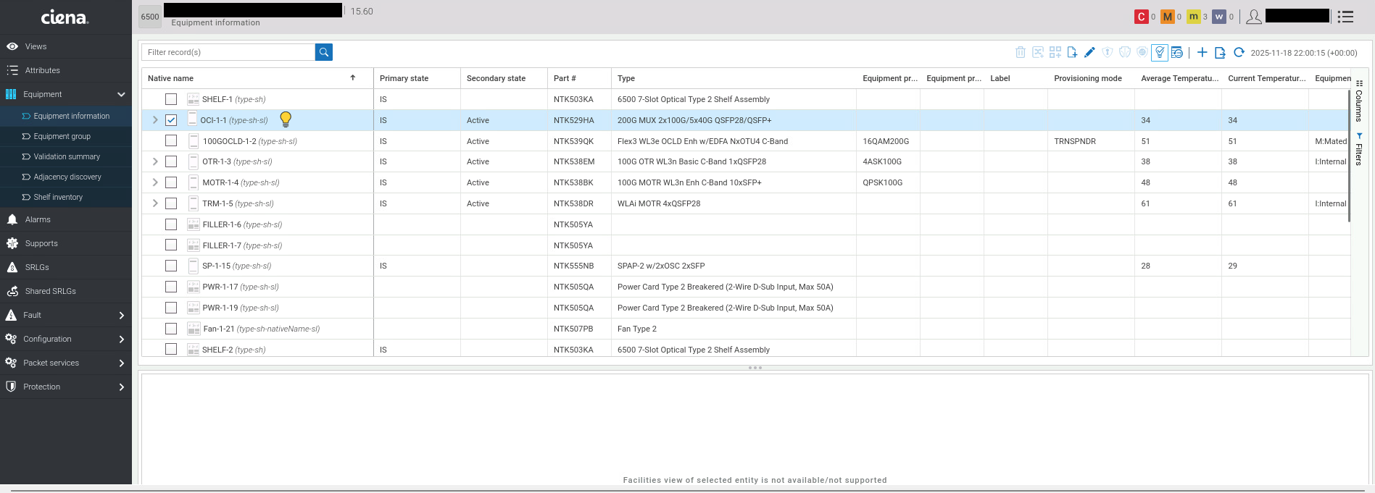This screenshot has height=493, width=1375.
Task: Click the grid-plus add equipment icon
Action: click(1055, 52)
